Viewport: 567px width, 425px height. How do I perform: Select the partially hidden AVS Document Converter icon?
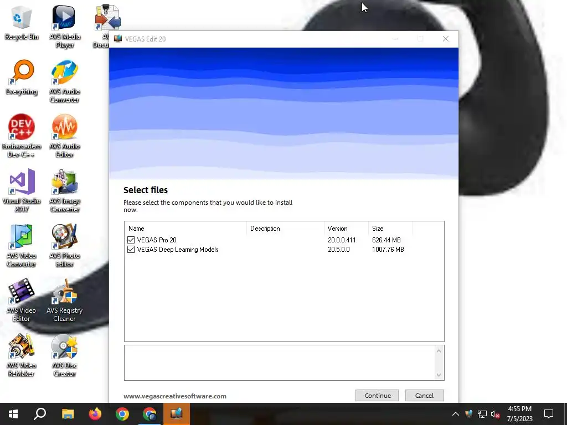(107, 17)
